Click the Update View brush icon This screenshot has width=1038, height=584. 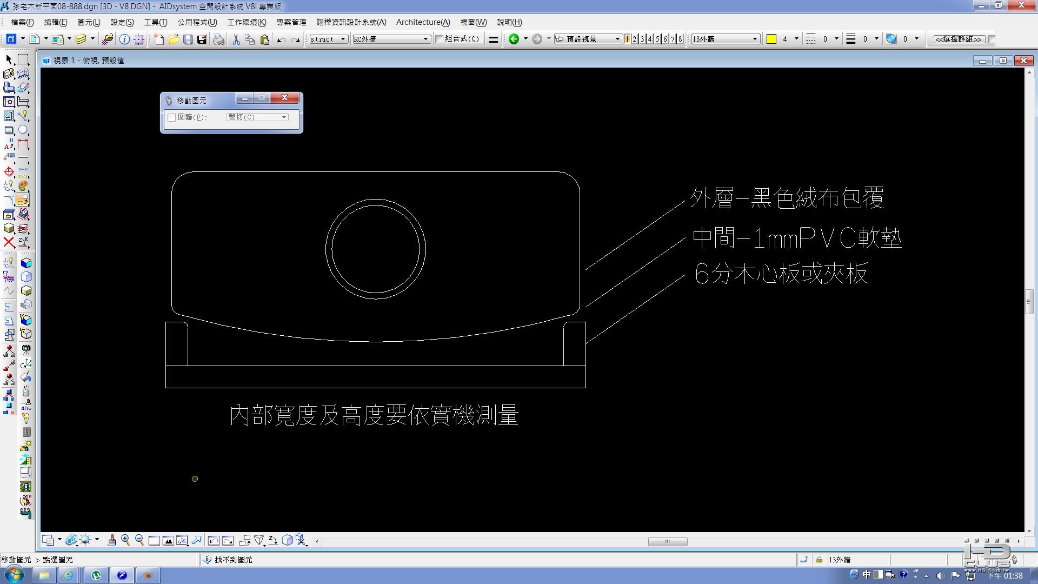(x=112, y=540)
